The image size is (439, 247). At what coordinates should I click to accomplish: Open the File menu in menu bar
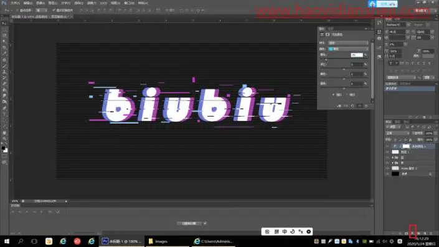(15, 3)
